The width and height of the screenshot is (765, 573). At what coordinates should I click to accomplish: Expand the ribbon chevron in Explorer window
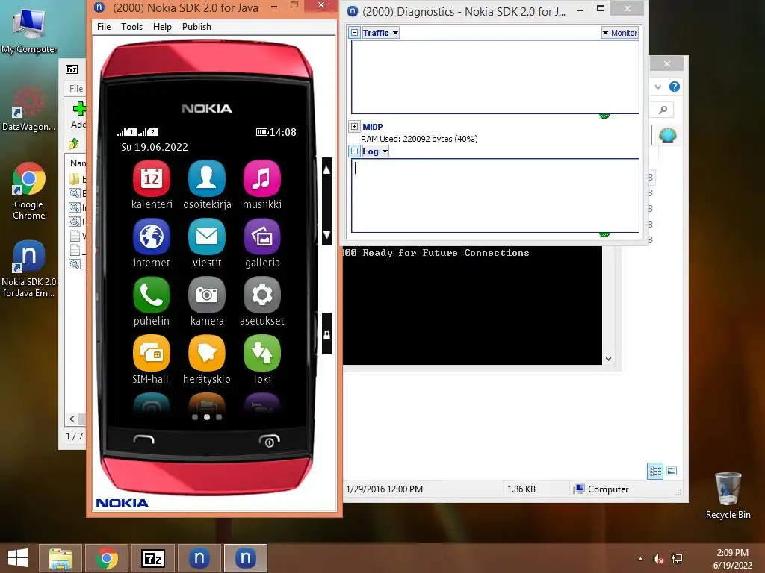(658, 87)
